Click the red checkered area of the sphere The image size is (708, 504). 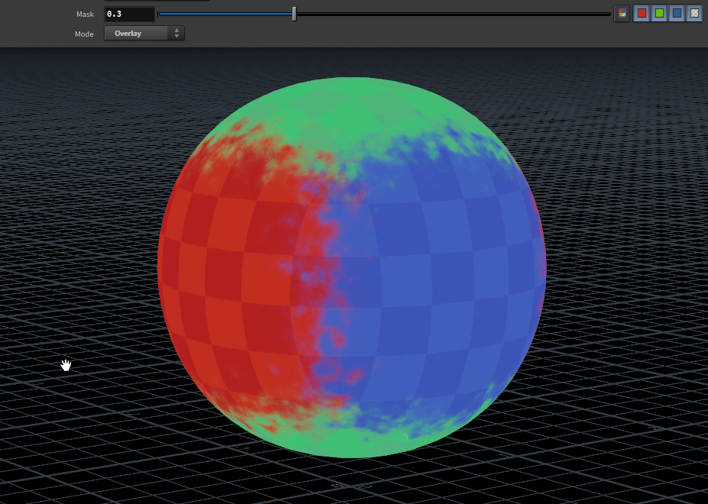pyautogui.click(x=229, y=267)
